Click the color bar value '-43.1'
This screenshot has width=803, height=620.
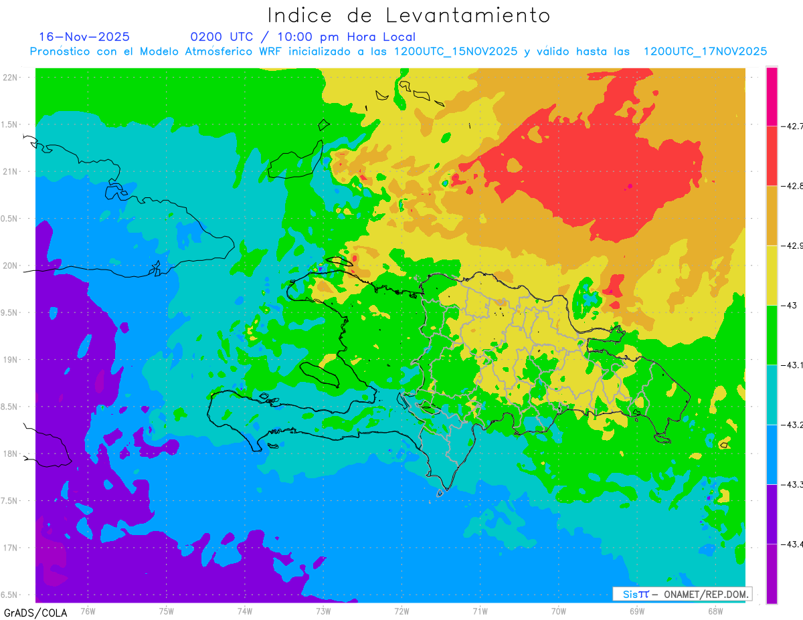click(792, 365)
